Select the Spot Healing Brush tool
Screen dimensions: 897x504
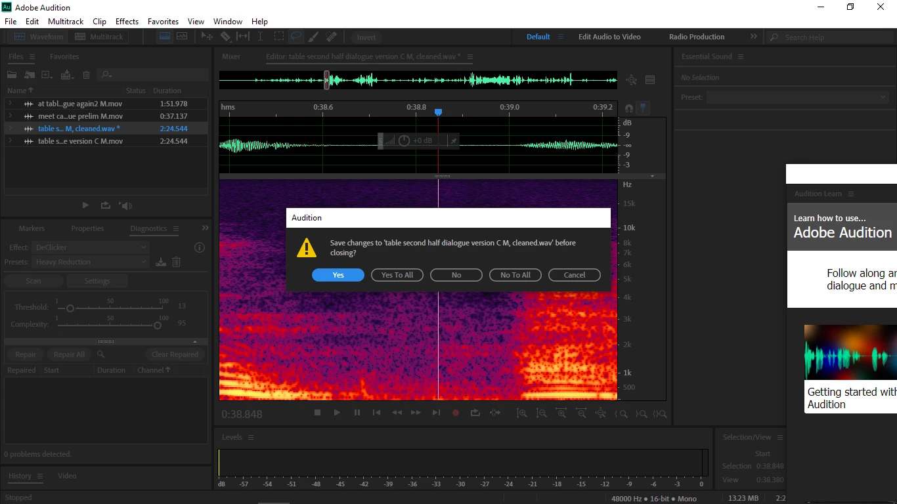tap(332, 37)
